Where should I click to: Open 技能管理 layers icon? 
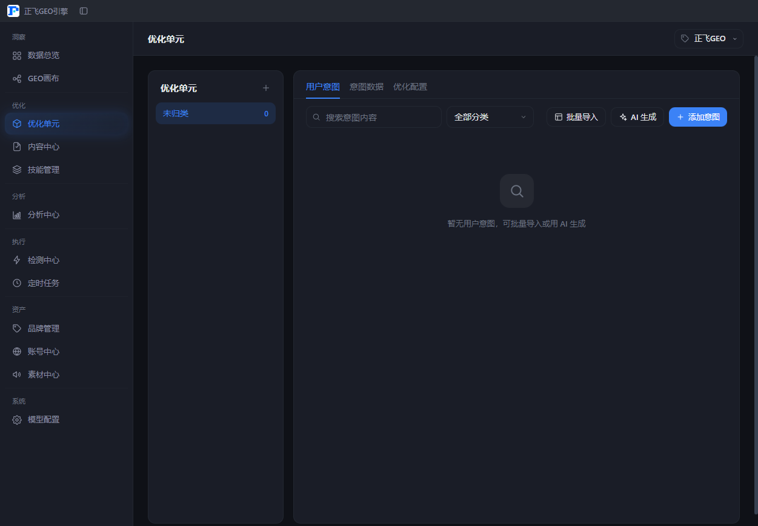coord(17,170)
